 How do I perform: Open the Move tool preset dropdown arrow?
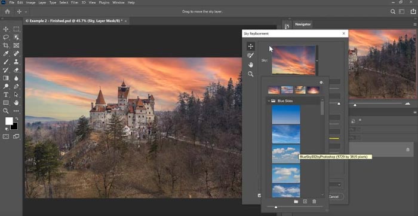(26, 12)
